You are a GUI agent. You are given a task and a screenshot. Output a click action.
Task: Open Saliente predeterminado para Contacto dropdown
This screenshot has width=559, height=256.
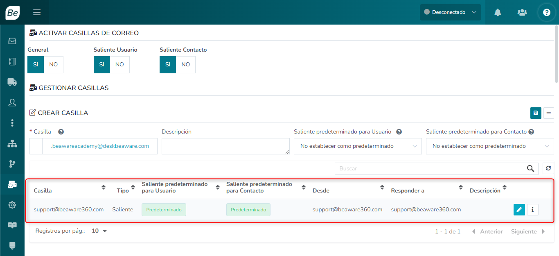(x=490, y=146)
